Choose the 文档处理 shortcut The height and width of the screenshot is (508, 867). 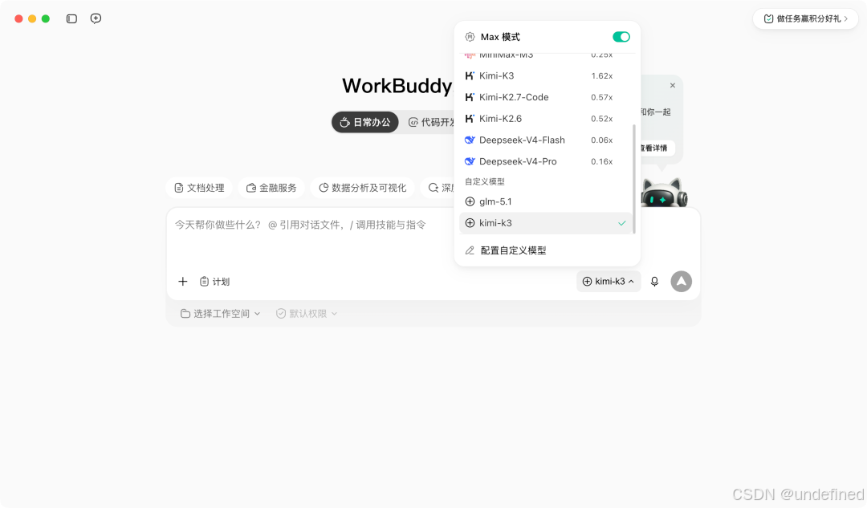(199, 188)
